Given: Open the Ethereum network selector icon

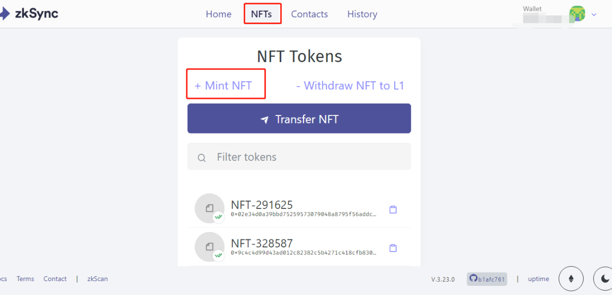Looking at the screenshot, I should [570, 278].
